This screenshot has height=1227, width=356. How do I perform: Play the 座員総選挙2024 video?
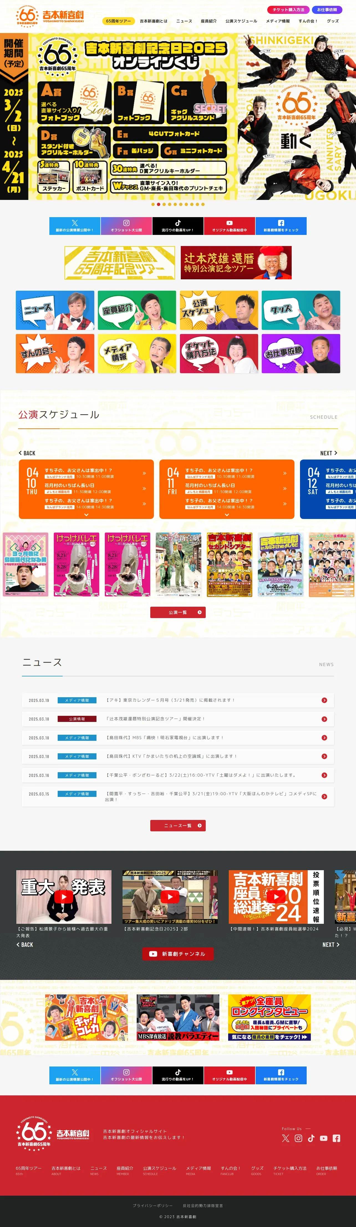pos(276,897)
